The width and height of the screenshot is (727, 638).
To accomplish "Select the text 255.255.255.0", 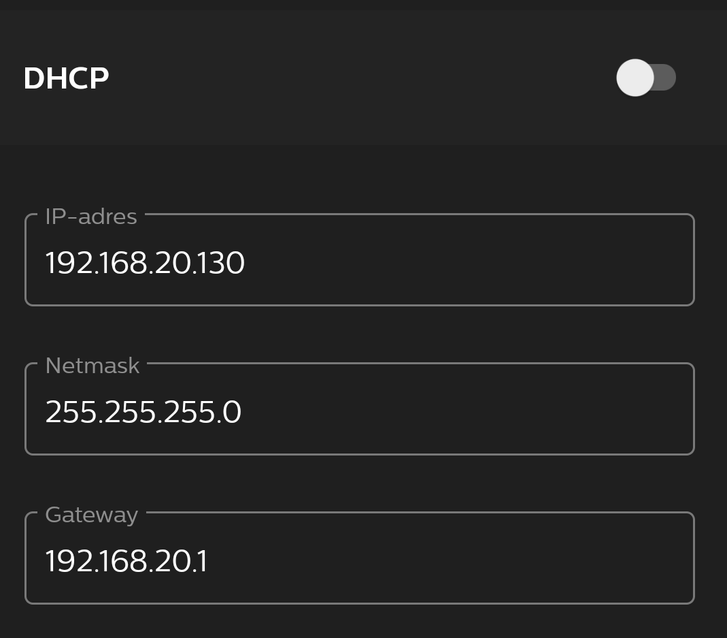I will 143,411.
